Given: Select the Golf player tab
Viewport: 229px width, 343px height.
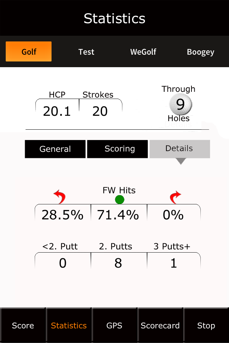Looking at the screenshot, I should (29, 51).
